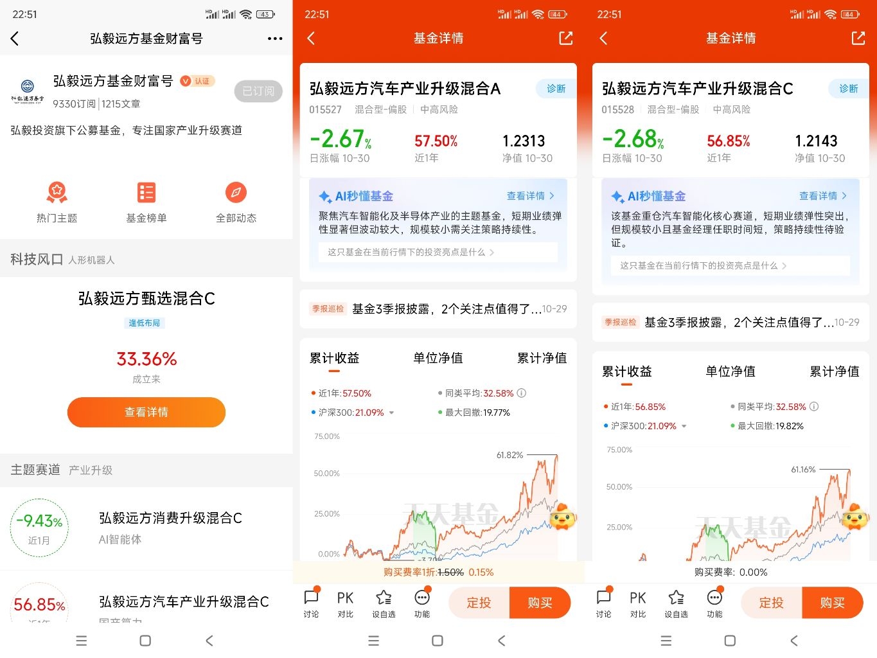Go back from 混合C fund detail page
The image size is (877, 658).
pos(603,39)
